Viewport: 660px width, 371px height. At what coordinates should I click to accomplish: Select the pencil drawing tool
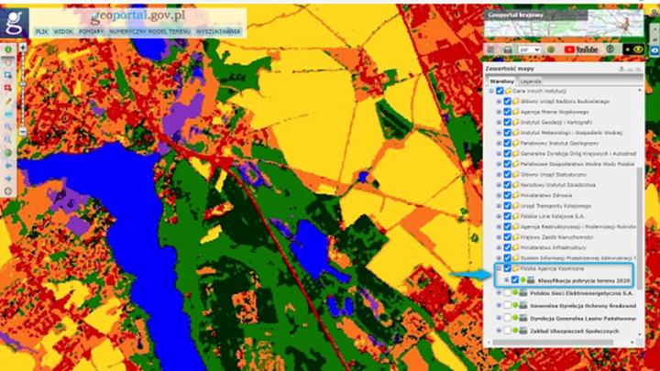[x=8, y=102]
